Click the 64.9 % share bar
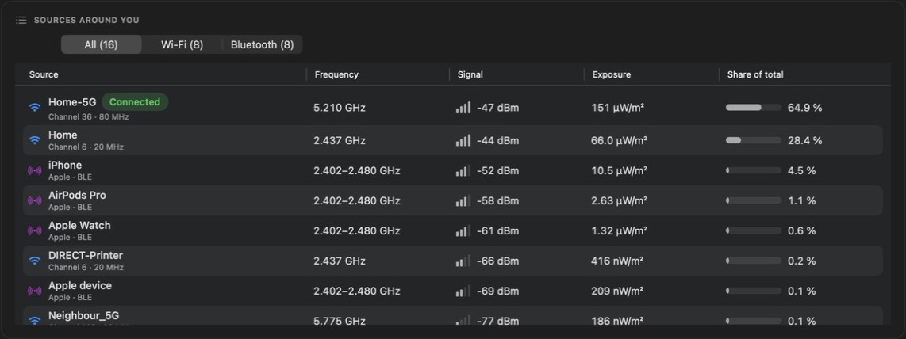This screenshot has height=339, width=906. [x=754, y=107]
